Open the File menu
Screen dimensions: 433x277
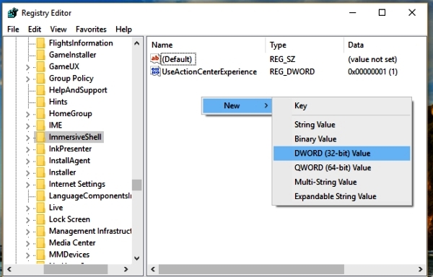pyautogui.click(x=13, y=30)
